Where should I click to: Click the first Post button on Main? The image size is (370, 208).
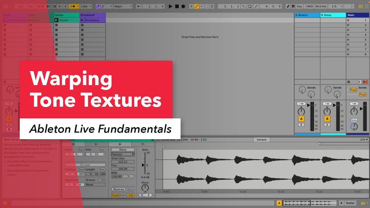353,90
